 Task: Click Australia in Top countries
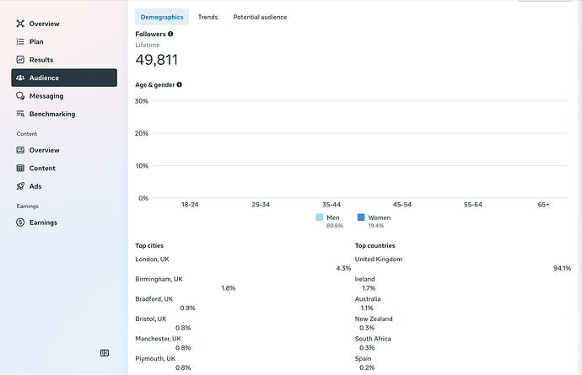tap(368, 299)
